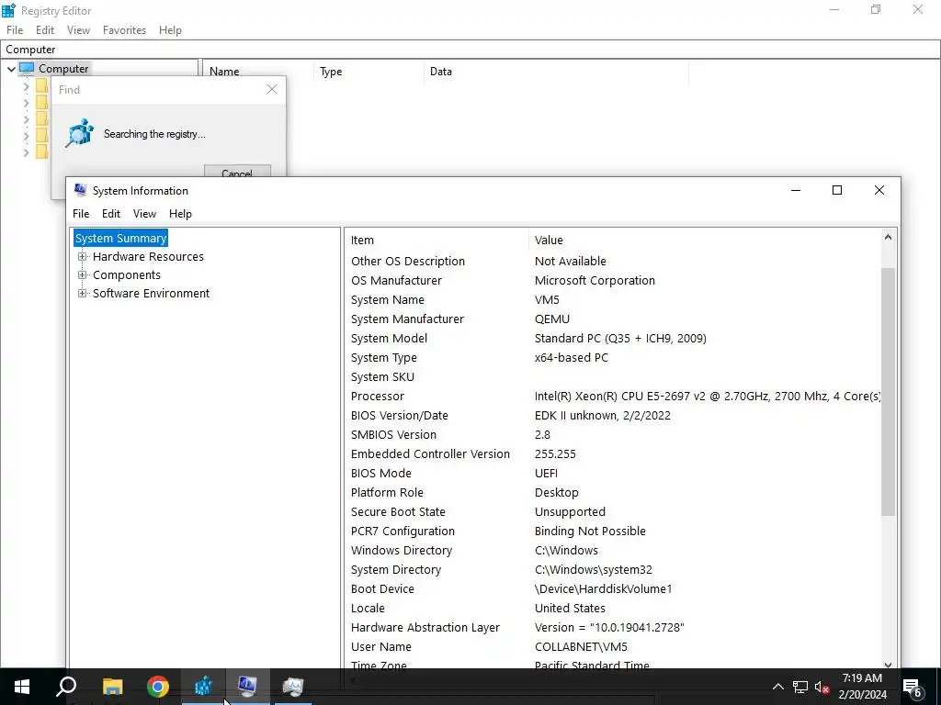Click value 'Microsoft Corporation'
Viewport: 941px width, 705px height.
pos(595,281)
